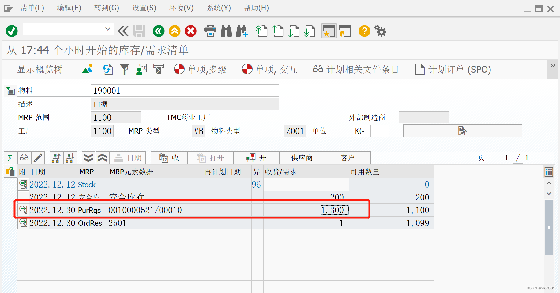Click the pencil change element icon
Viewport: 560px width, 293px height.
38,158
